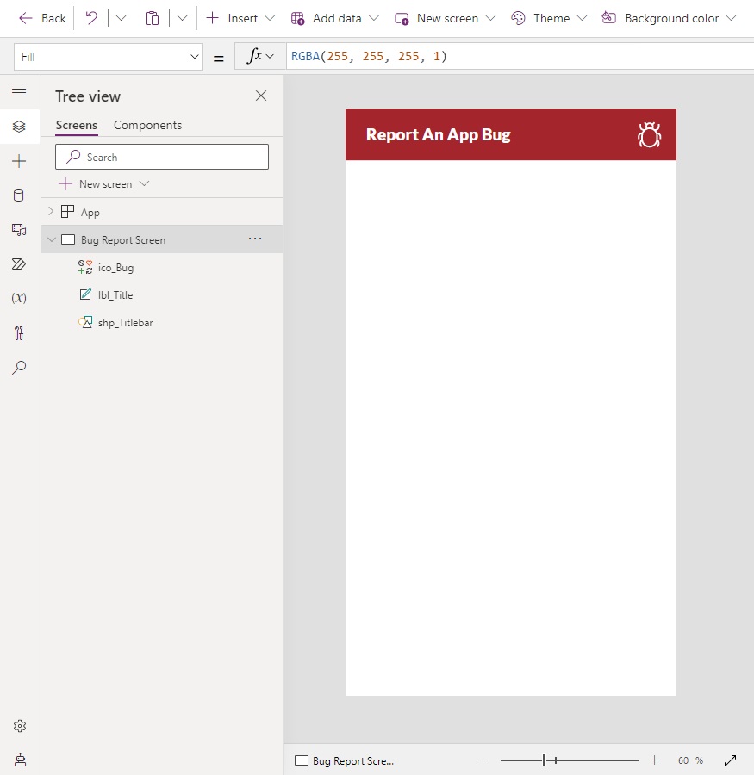Open Variables (x) icon in sidebar

point(19,298)
